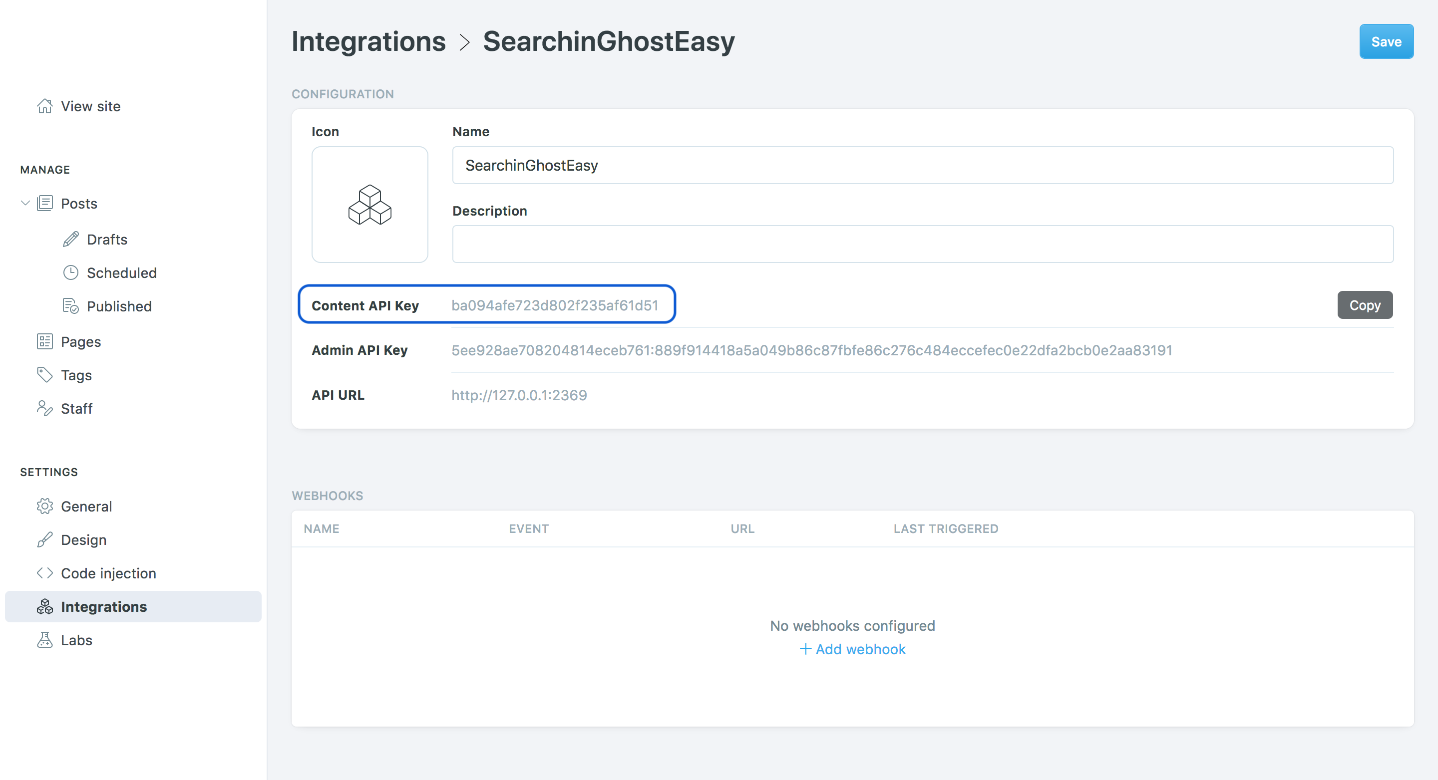
Task: Click the General settings gear icon
Action: click(x=44, y=506)
